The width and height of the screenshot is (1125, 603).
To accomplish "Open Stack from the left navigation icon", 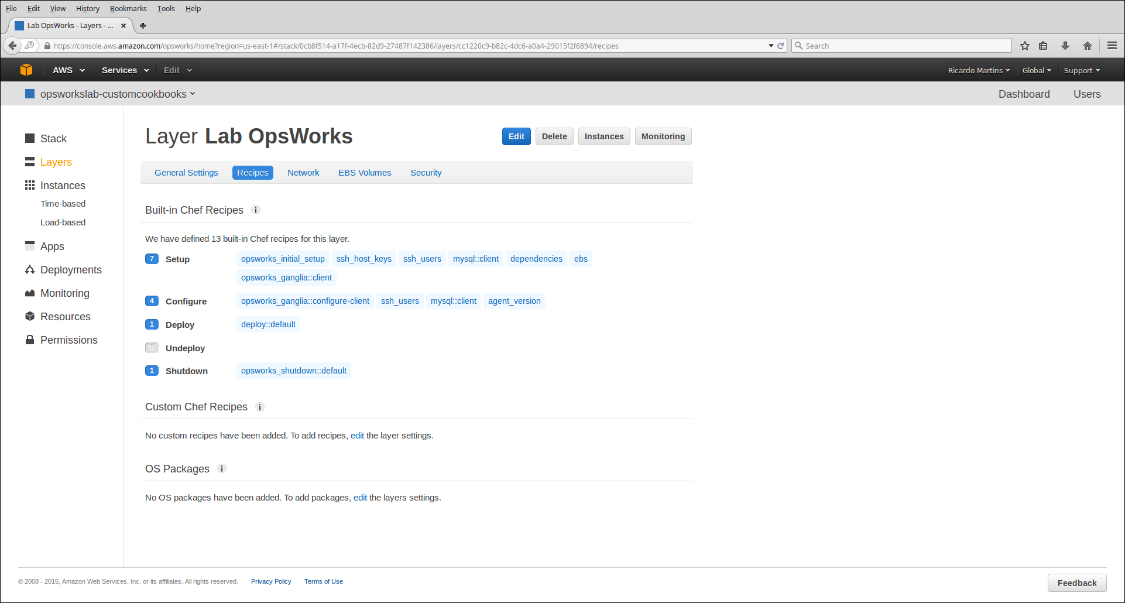I will [29, 138].
